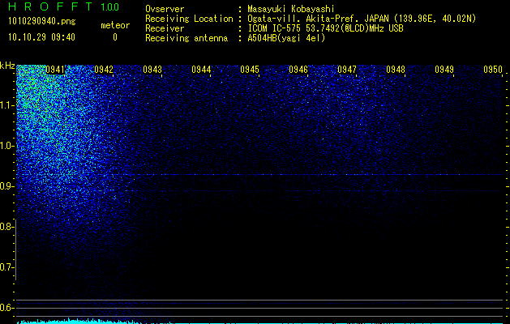Click the 0.7 kHz axis label
Screen dimensions: 510x324
6,267
